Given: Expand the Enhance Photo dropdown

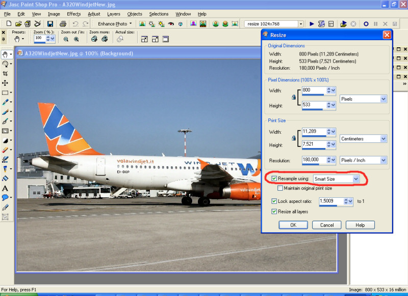Looking at the screenshot, I should point(131,23).
